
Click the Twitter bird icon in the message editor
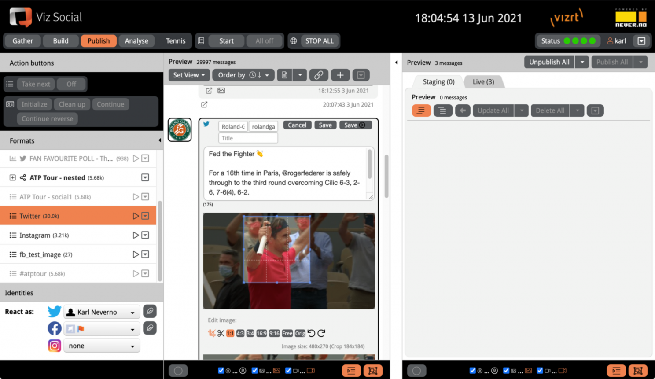click(x=206, y=124)
